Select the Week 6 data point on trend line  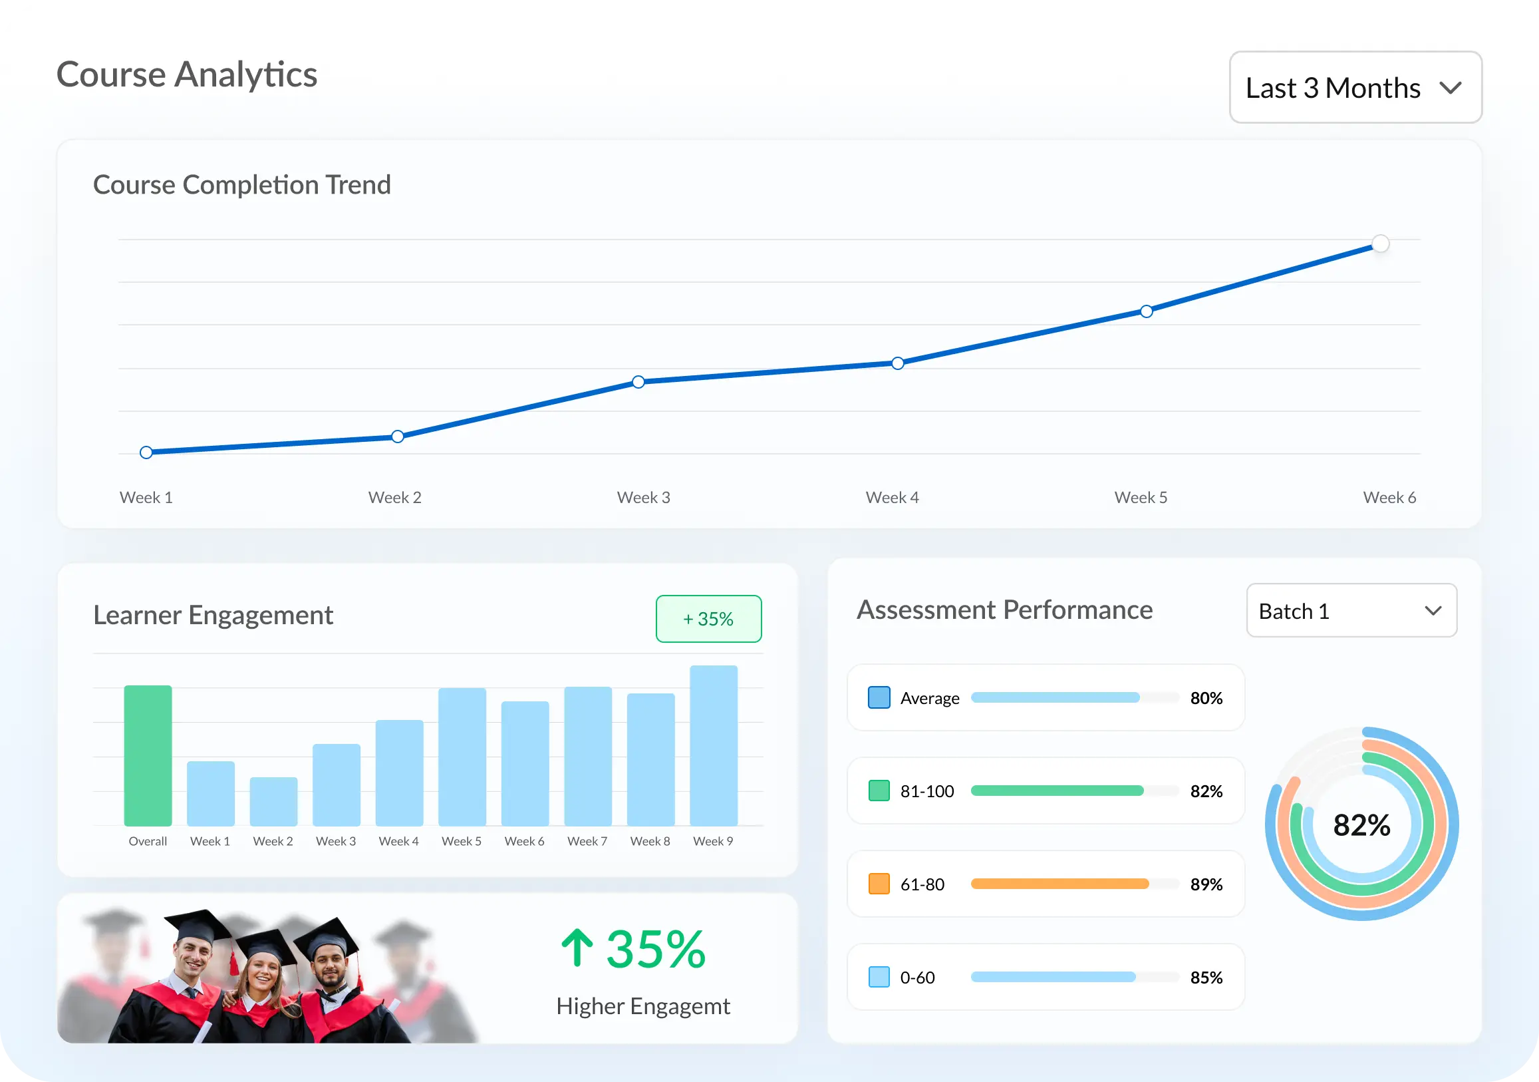pos(1380,244)
